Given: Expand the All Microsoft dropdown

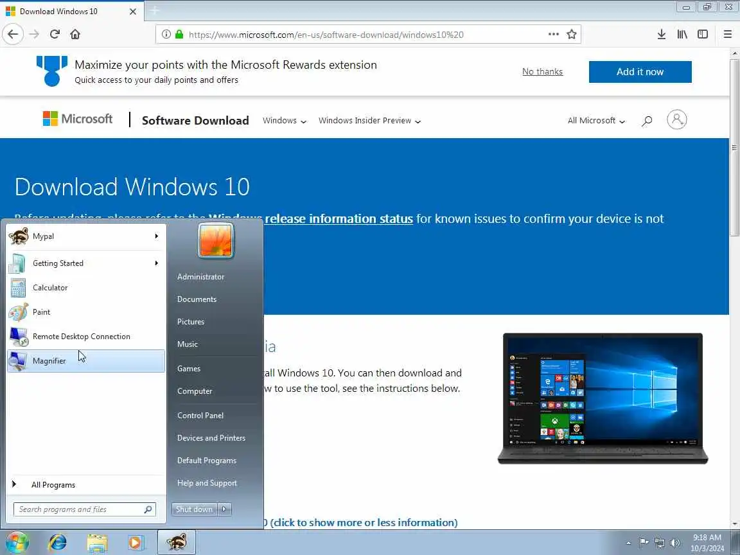Looking at the screenshot, I should (x=597, y=121).
